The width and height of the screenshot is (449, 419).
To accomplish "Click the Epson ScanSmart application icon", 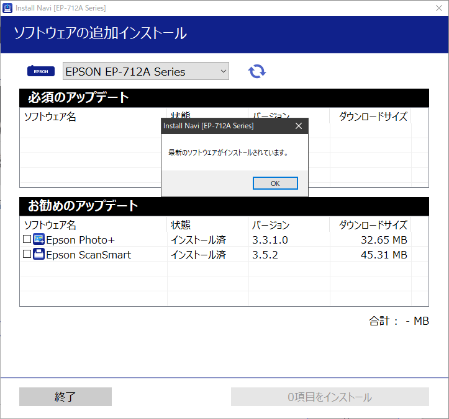I will click(39, 254).
